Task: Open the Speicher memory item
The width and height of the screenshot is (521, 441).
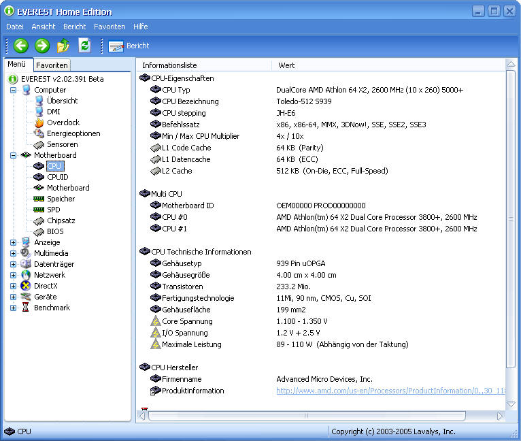Action: (61, 199)
